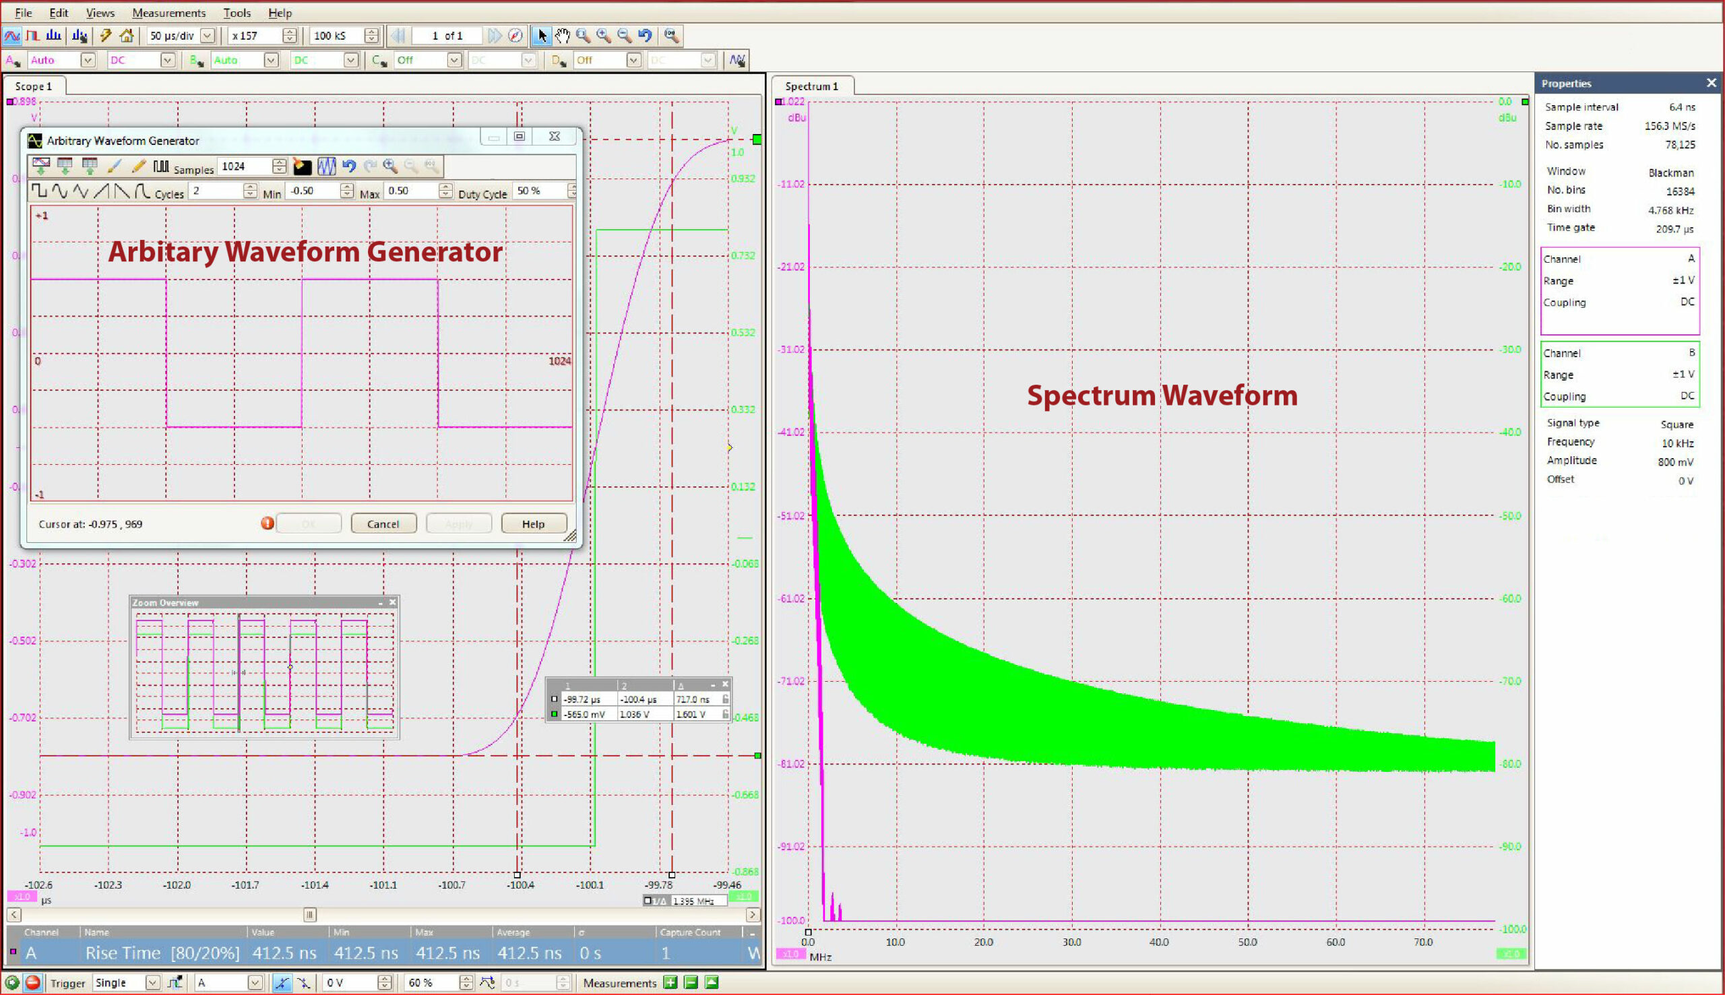Viewport: 1725px width, 995px height.
Task: Close the Zoom Overview window
Action: point(392,602)
